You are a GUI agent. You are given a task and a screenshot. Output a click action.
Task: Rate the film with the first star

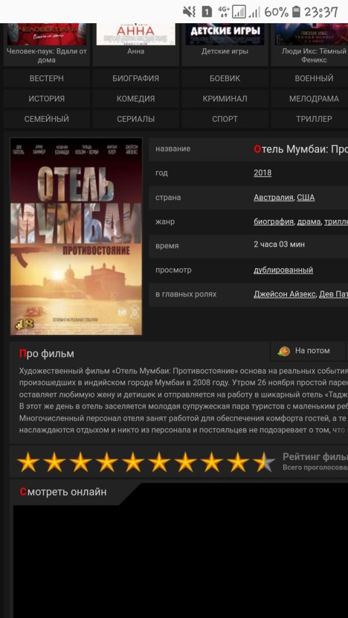pos(28,462)
